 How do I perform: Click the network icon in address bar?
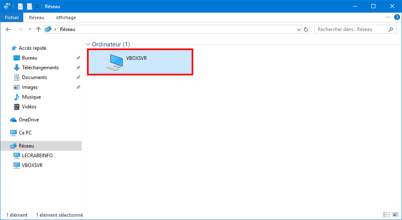point(48,29)
